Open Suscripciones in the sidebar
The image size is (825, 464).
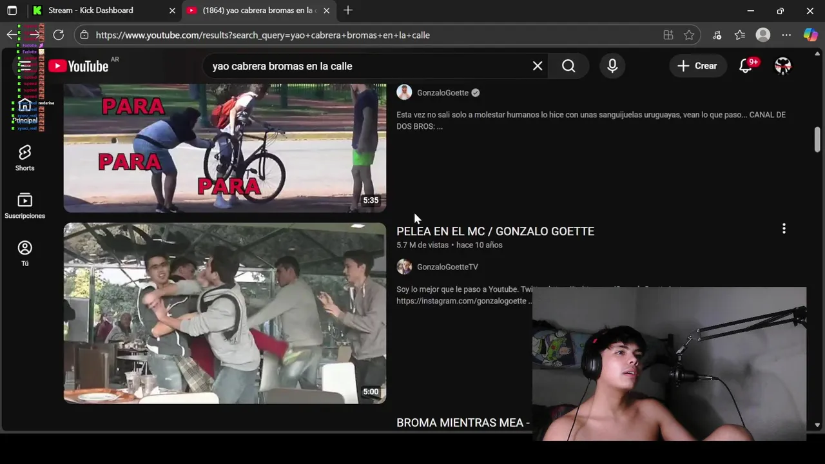tap(24, 206)
